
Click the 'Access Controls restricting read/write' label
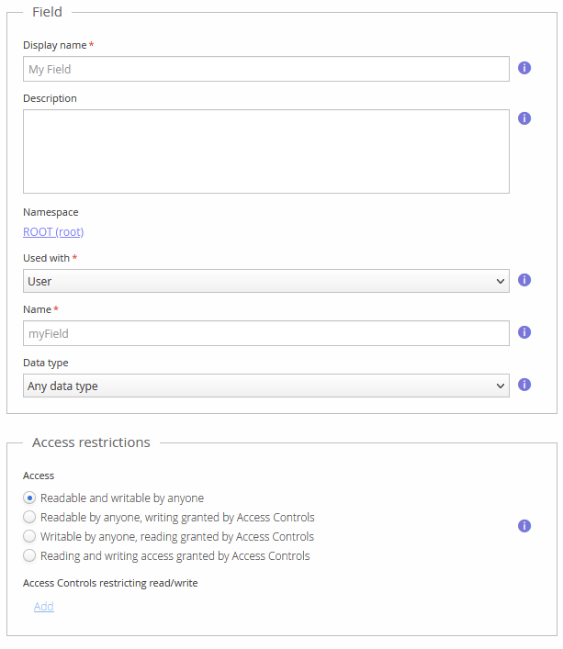point(110,582)
